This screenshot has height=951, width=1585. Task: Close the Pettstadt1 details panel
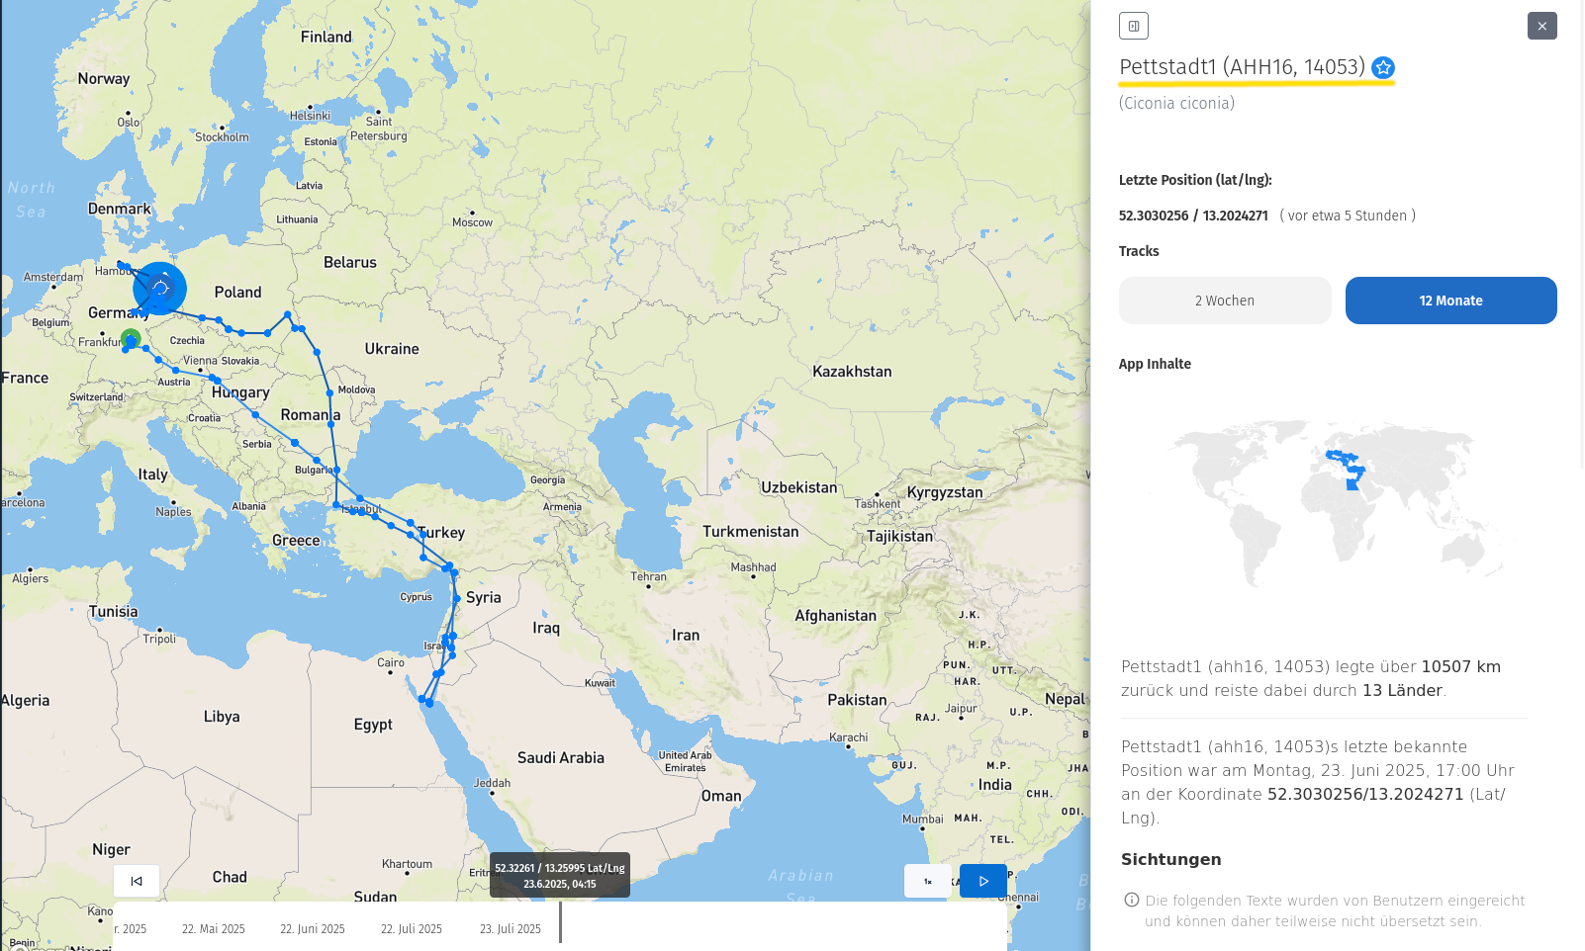1541,26
